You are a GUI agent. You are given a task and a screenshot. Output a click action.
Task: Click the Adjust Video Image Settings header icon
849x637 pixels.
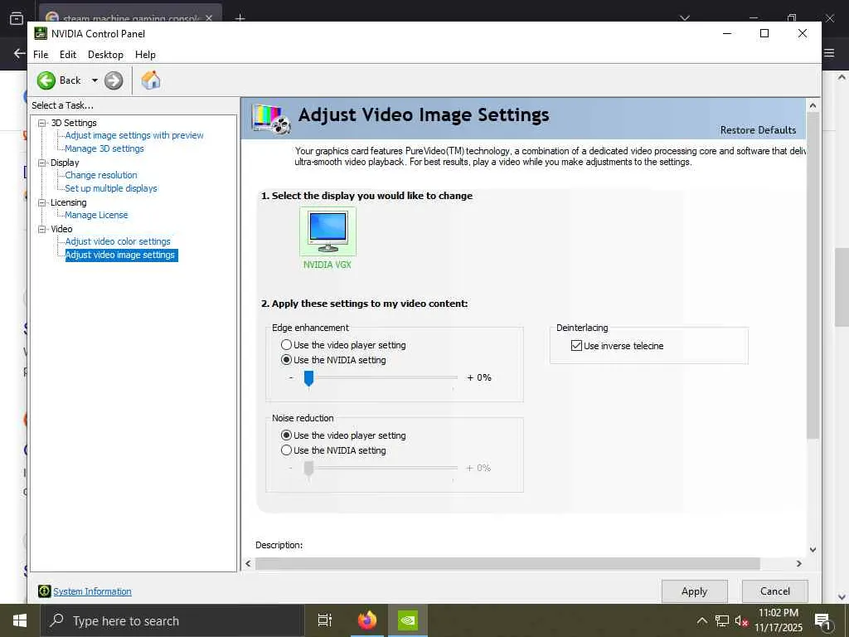(271, 119)
